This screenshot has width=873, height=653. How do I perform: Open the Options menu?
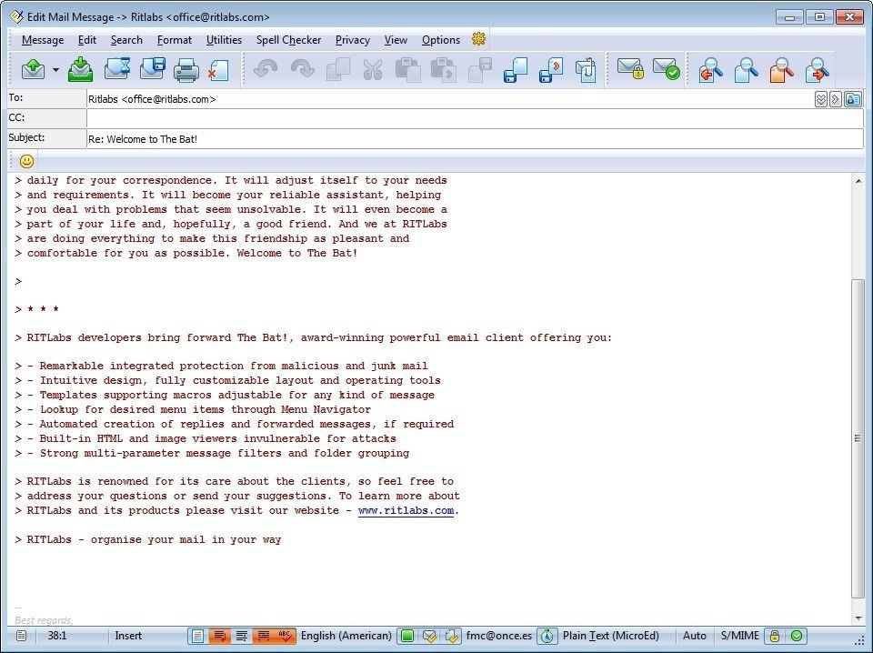(x=441, y=40)
